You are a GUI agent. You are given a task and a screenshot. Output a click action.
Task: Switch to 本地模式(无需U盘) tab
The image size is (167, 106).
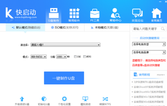(105, 28)
